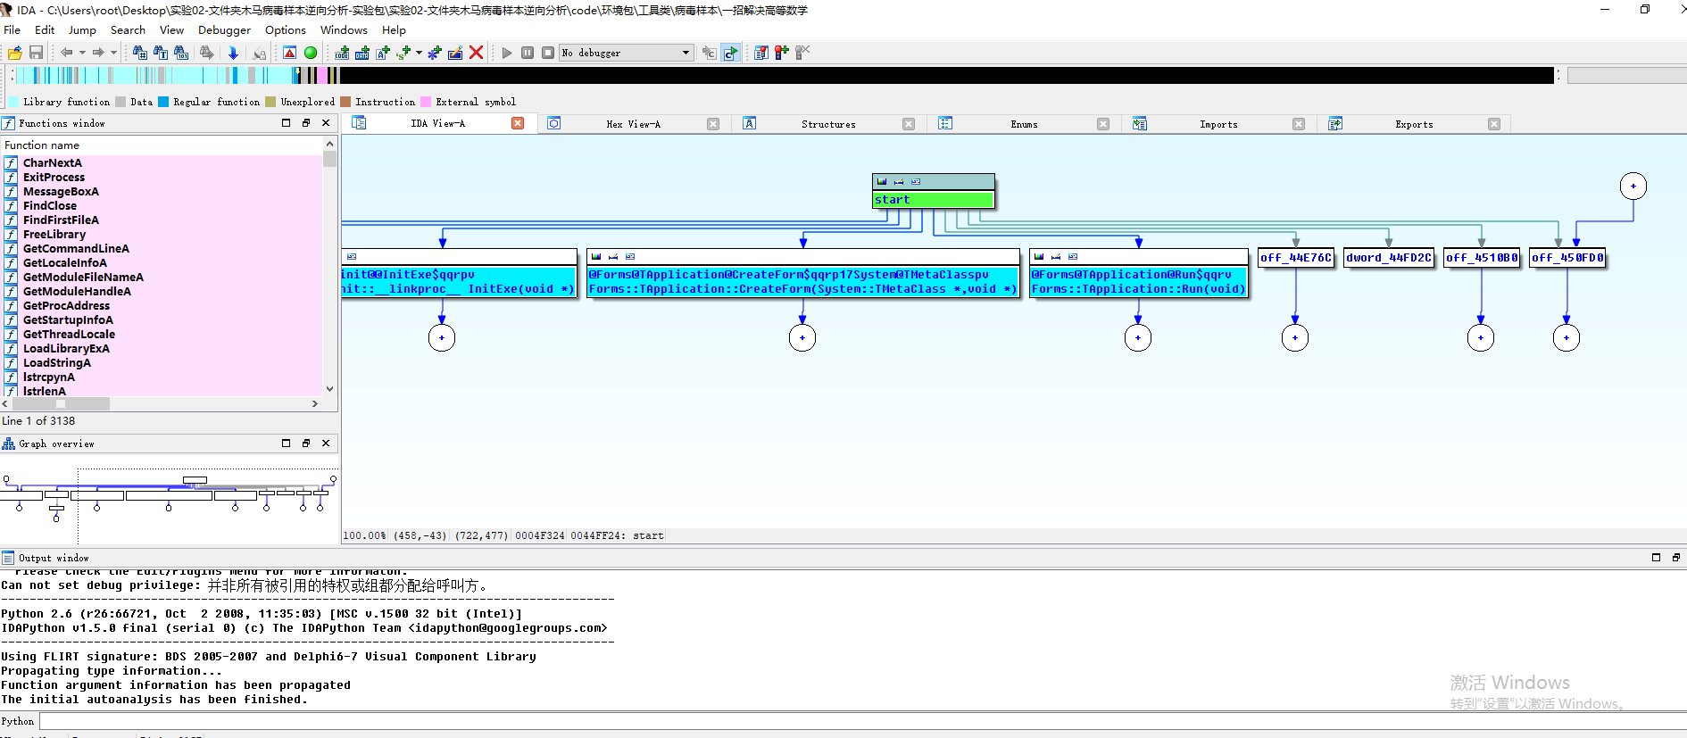
Task: Click the add breakpoint traffic-light icon
Action: pyautogui.click(x=782, y=53)
